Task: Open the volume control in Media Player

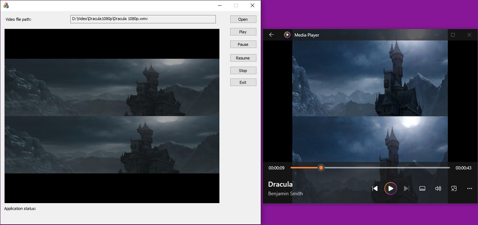Action: click(438, 188)
